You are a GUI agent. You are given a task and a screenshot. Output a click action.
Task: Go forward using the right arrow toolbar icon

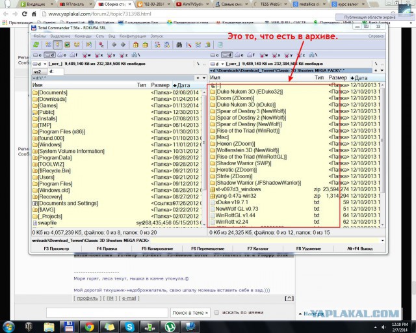pos(123,45)
